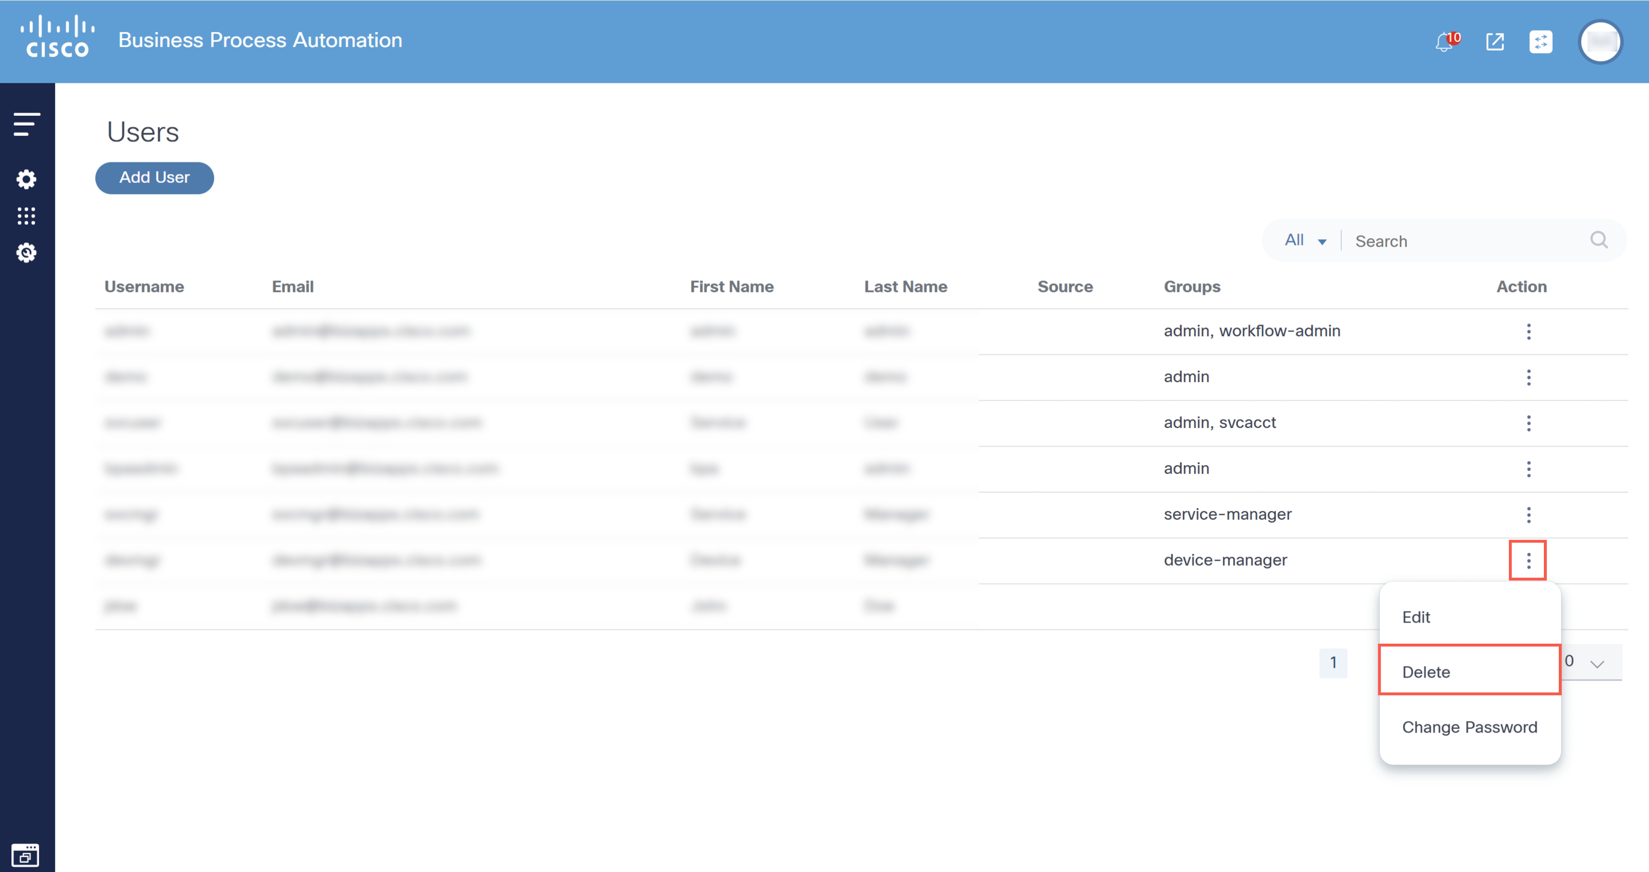Close the device-manager row action menu
The width and height of the screenshot is (1649, 872).
[1528, 561]
